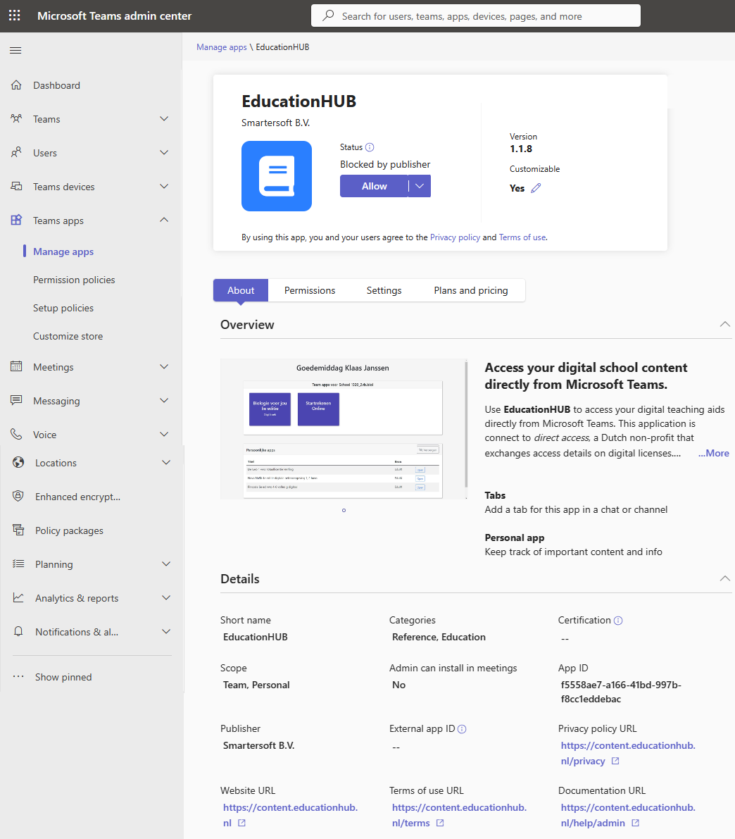Click the app screenshot preview thumbnail

[x=342, y=428]
